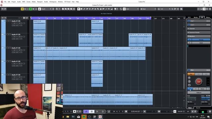The image size is (212, 119).
Task: Click the Undo arrow in the toolbar
Action: click(2, 9)
